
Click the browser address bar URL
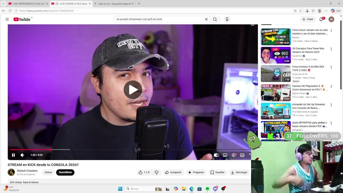[x=46, y=11]
